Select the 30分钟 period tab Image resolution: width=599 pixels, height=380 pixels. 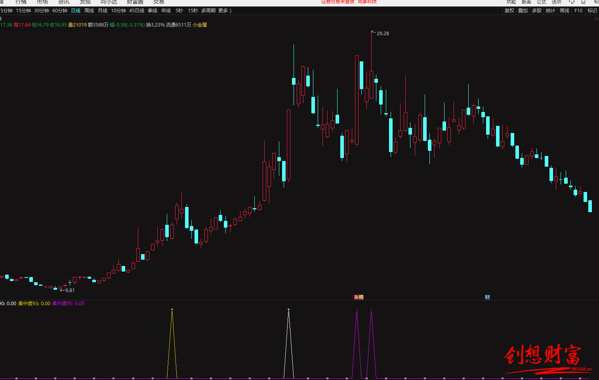point(42,11)
